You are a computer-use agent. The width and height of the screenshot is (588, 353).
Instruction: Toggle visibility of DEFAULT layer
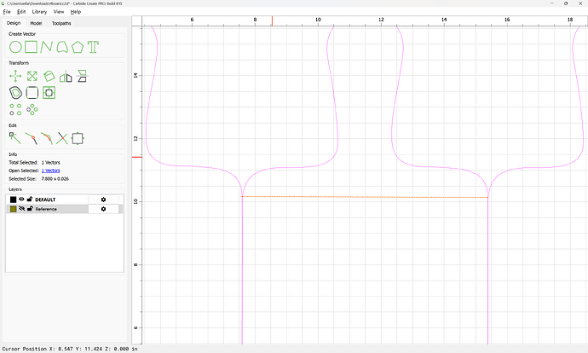tap(21, 200)
